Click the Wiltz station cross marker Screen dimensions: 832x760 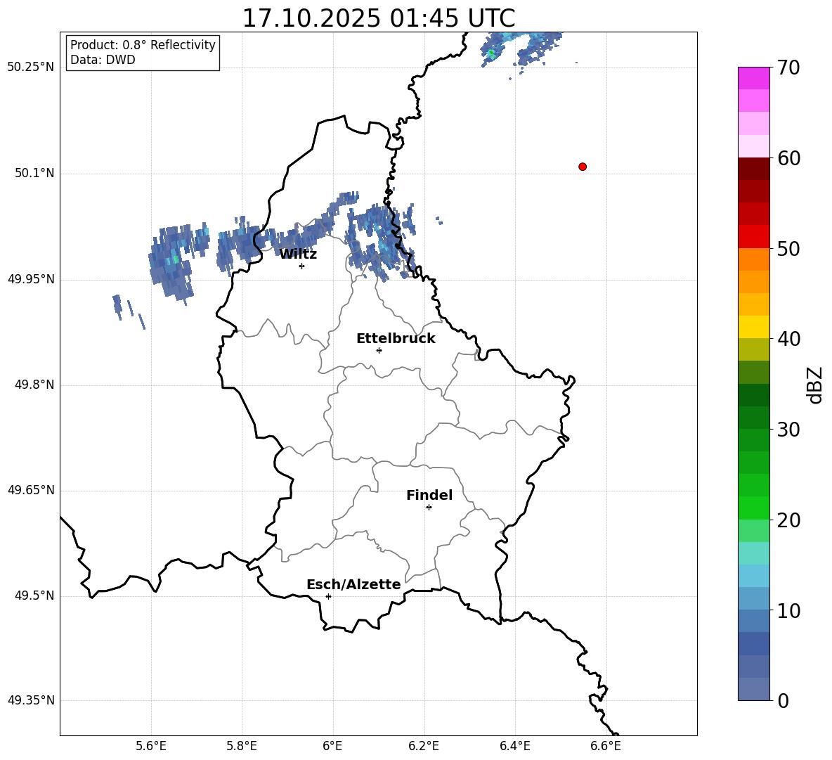click(x=302, y=266)
